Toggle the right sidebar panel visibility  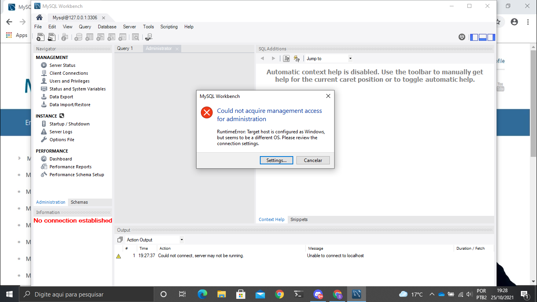pos(491,37)
